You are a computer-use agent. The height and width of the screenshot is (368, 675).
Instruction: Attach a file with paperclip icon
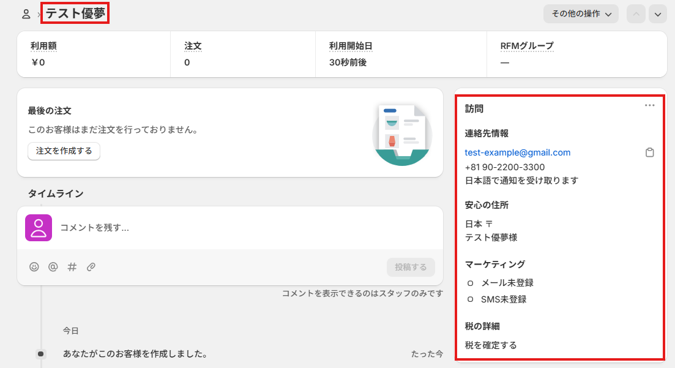tap(91, 267)
